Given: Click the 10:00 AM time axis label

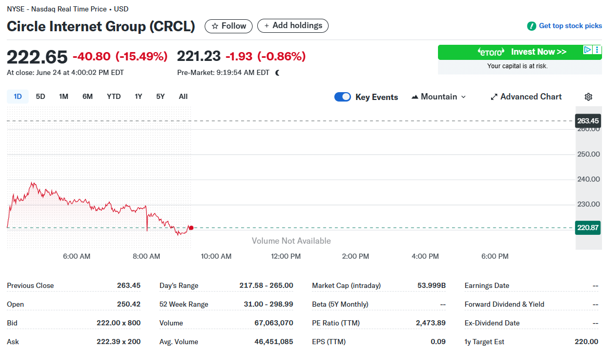Looking at the screenshot, I should click(x=216, y=257).
